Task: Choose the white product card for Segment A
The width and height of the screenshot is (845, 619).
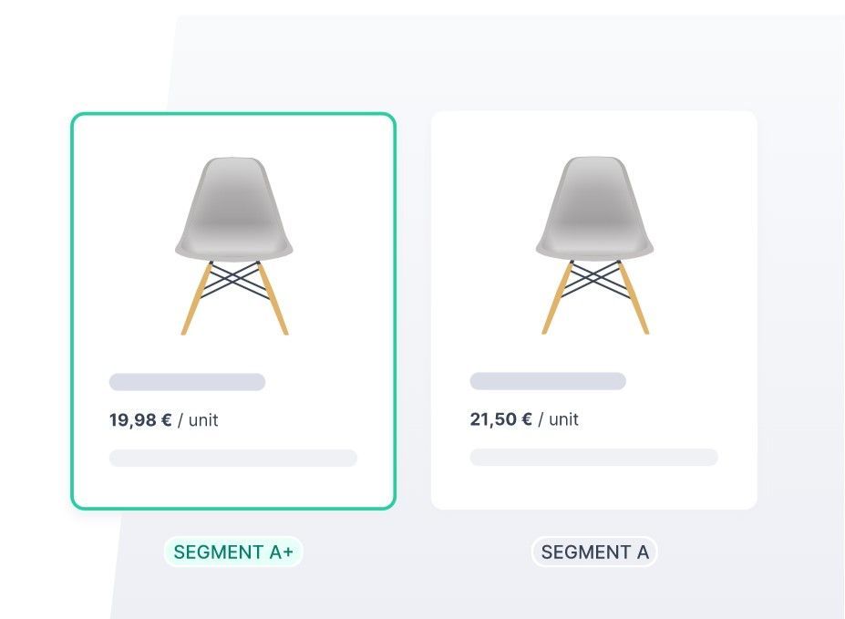Action: pos(594,310)
